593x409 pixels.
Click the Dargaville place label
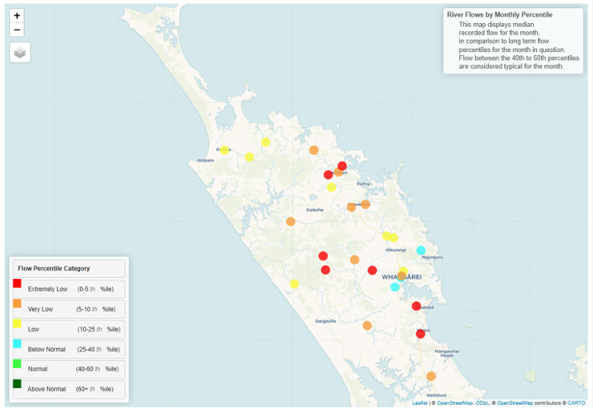click(x=326, y=321)
